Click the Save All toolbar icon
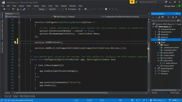The image size is (182, 102). click(24, 9)
